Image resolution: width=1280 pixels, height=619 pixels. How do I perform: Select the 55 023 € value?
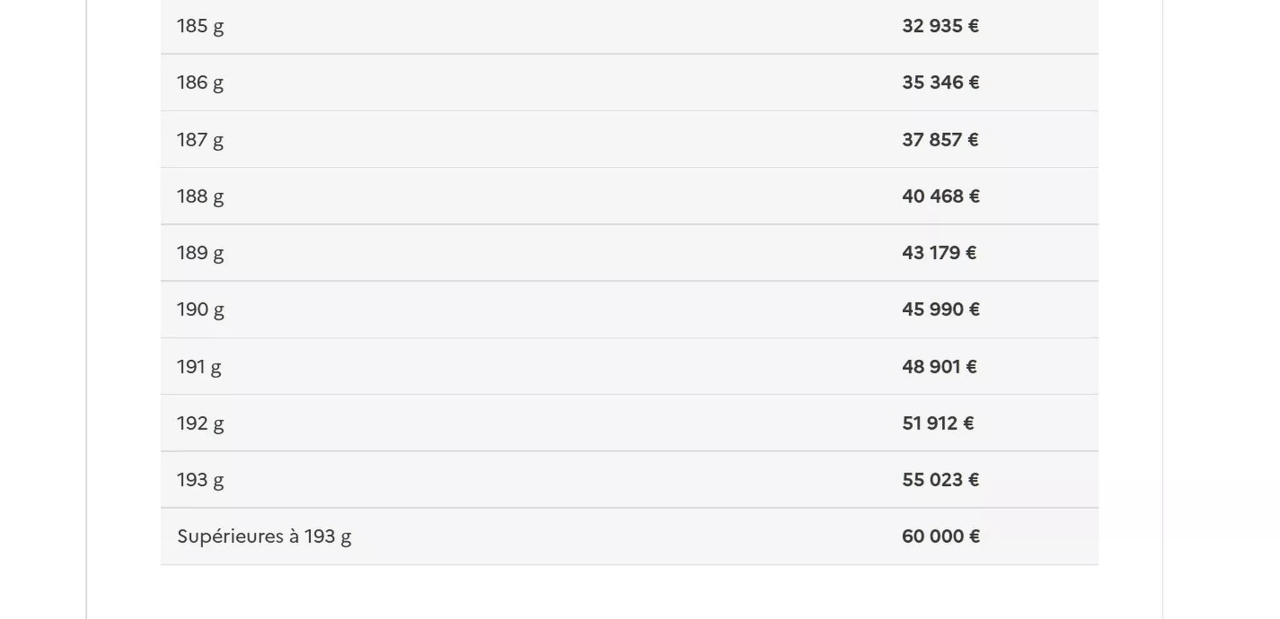pos(940,480)
